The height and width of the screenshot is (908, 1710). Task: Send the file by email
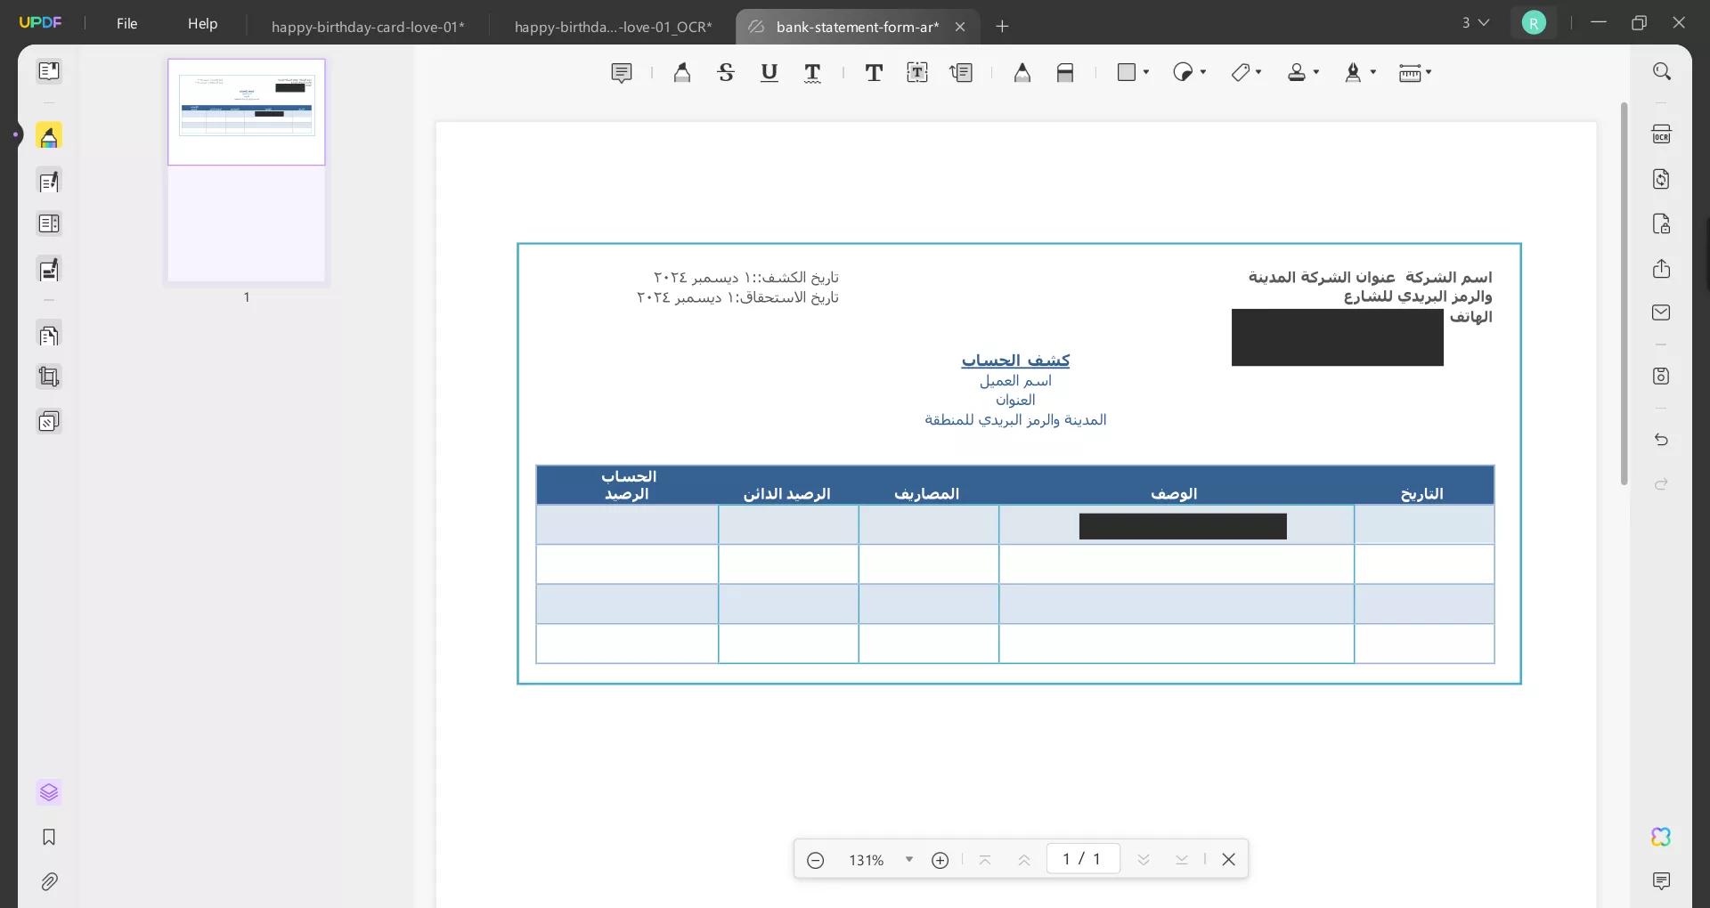1661,312
